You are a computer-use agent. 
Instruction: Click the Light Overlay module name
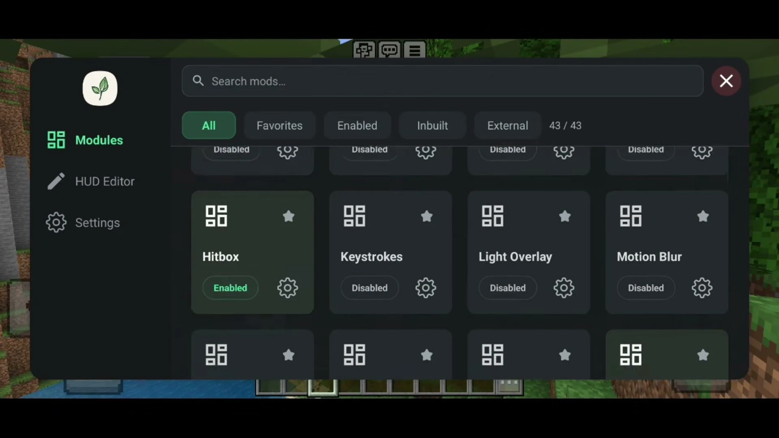[515, 257]
